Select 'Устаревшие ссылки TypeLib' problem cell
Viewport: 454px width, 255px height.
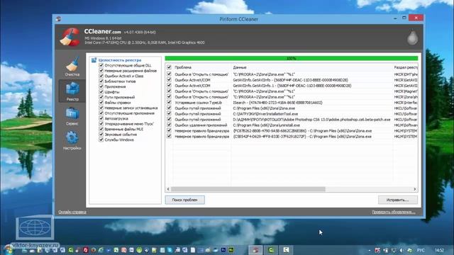pos(199,103)
